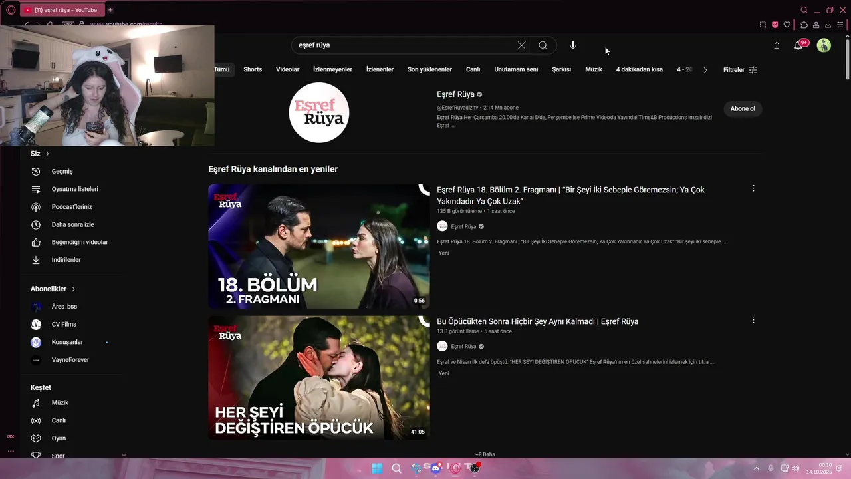The width and height of the screenshot is (851, 479).
Task: Open the Opera GX menu icon
Action: point(11,10)
